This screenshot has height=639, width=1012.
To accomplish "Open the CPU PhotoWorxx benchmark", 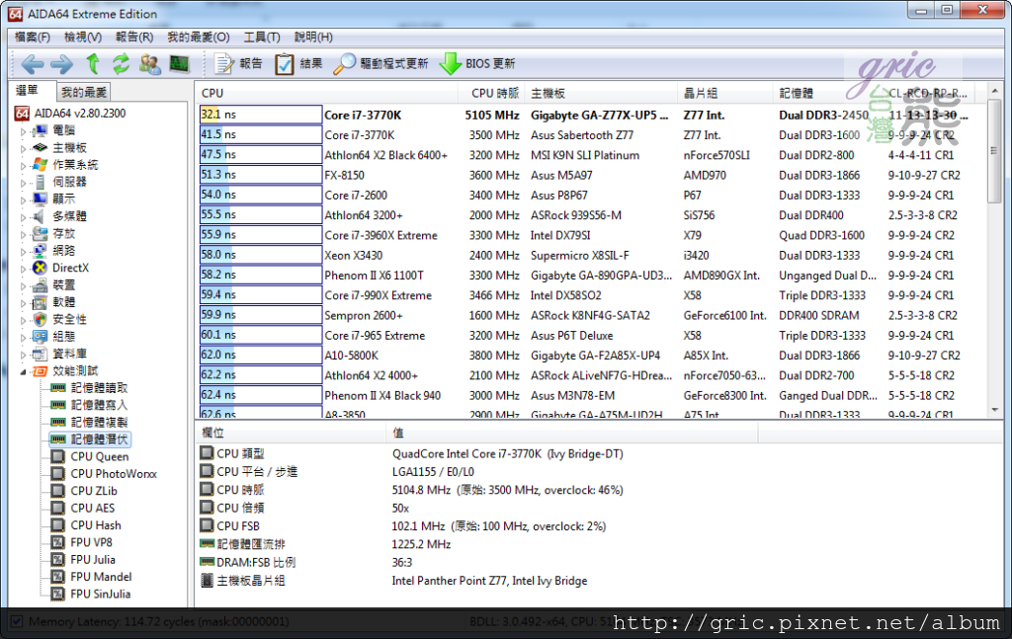I will 104,474.
